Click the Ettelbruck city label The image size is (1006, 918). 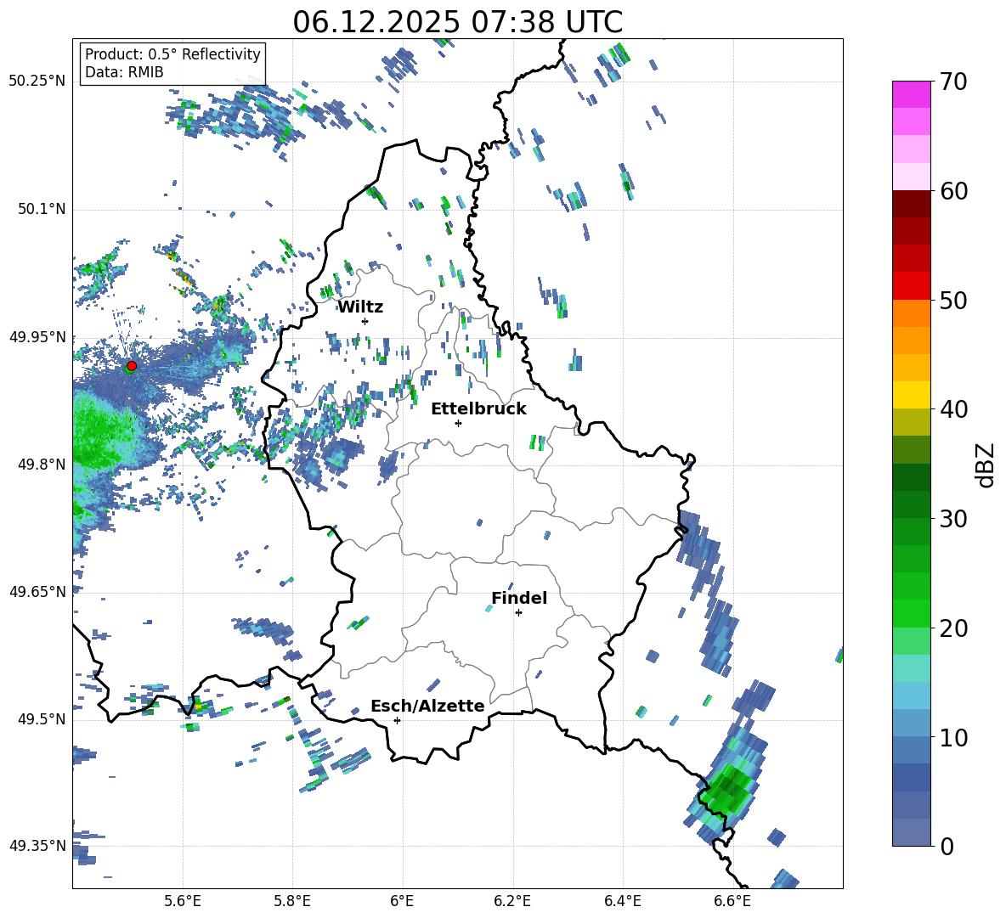point(478,408)
